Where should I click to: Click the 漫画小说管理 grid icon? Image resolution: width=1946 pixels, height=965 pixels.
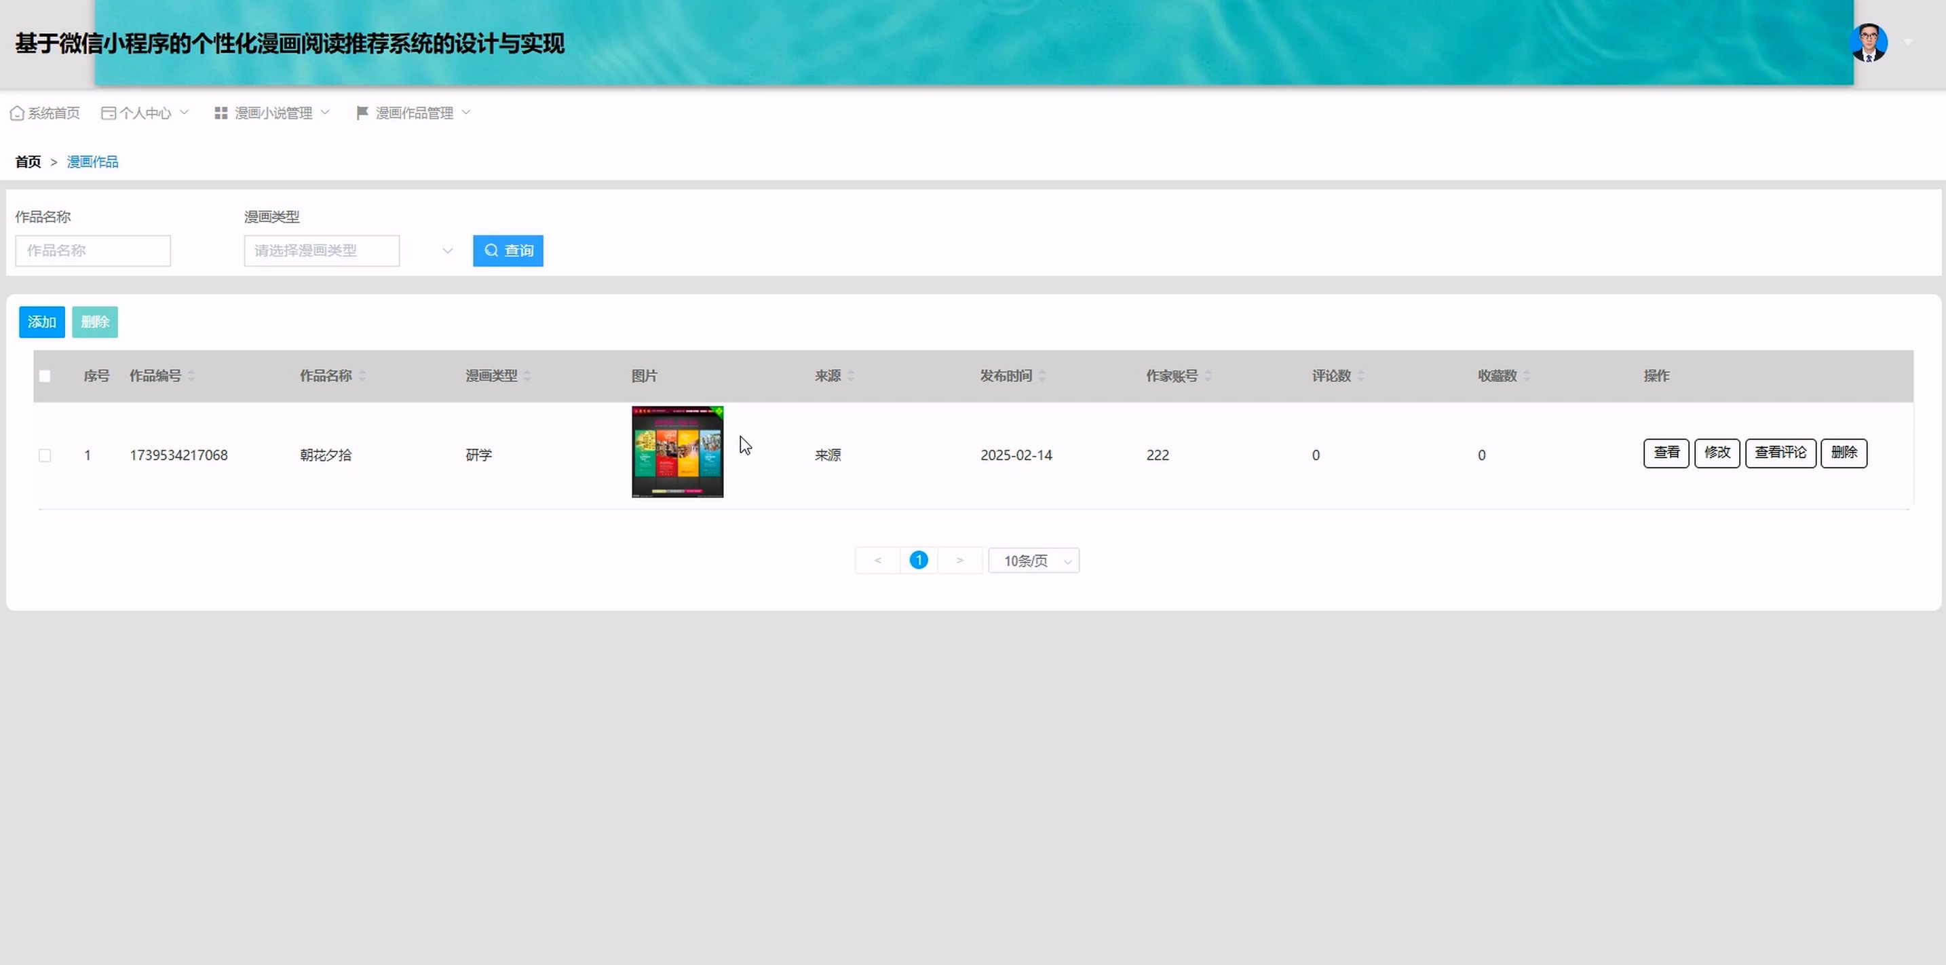point(221,113)
